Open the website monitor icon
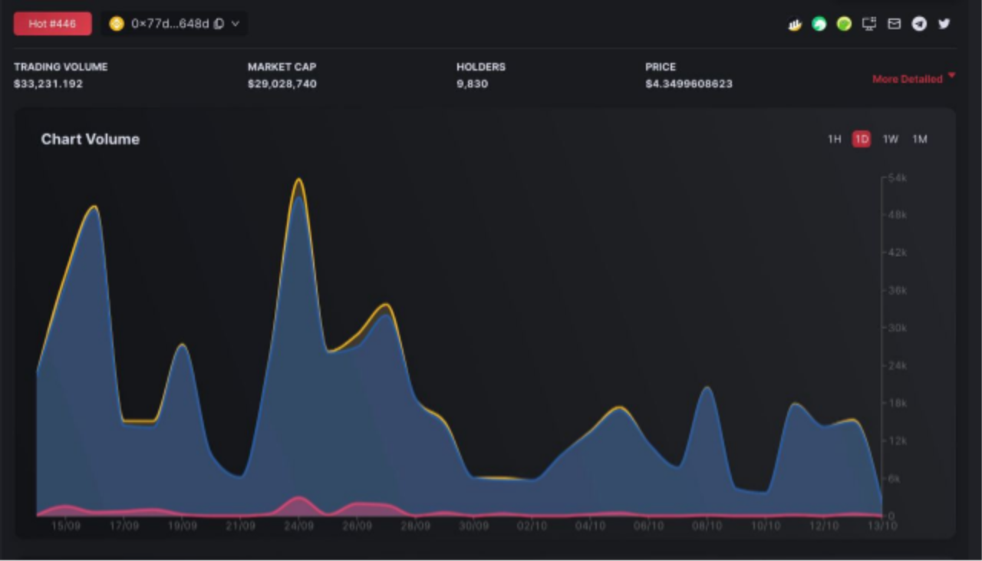Image resolution: width=982 pixels, height=561 pixels. click(869, 24)
